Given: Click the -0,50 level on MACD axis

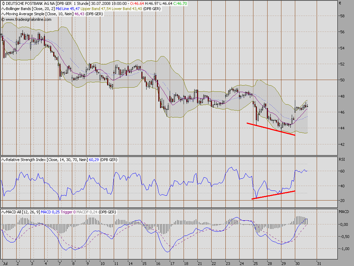Looking at the screenshot, I should (344, 237).
